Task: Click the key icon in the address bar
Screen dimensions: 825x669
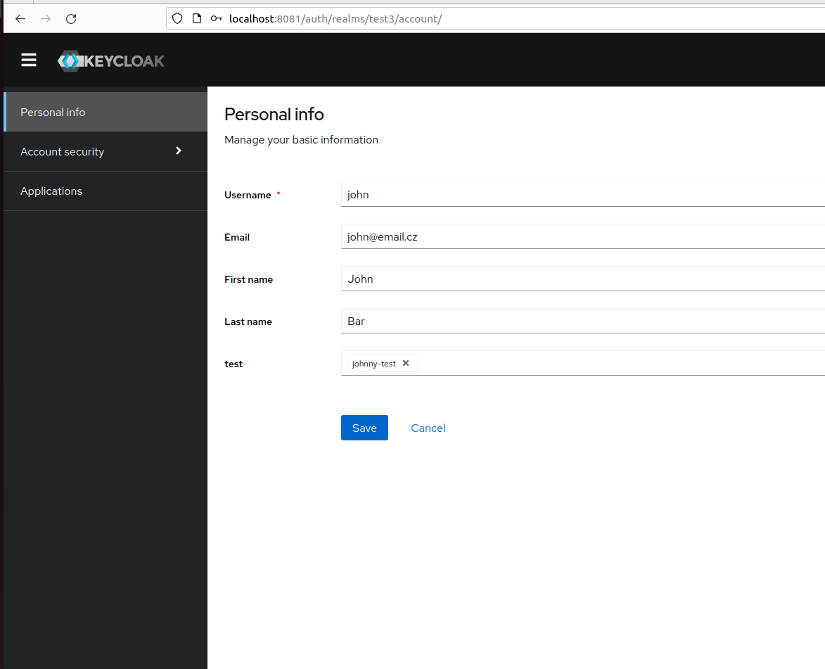Action: pos(216,18)
